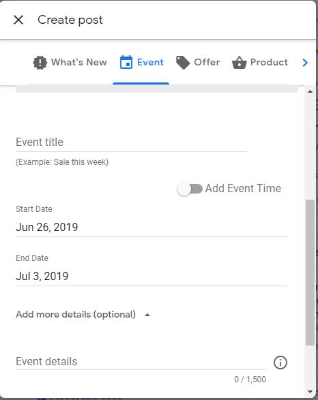The height and width of the screenshot is (400, 318).
Task: Focus the Event details text field
Action: (141, 362)
